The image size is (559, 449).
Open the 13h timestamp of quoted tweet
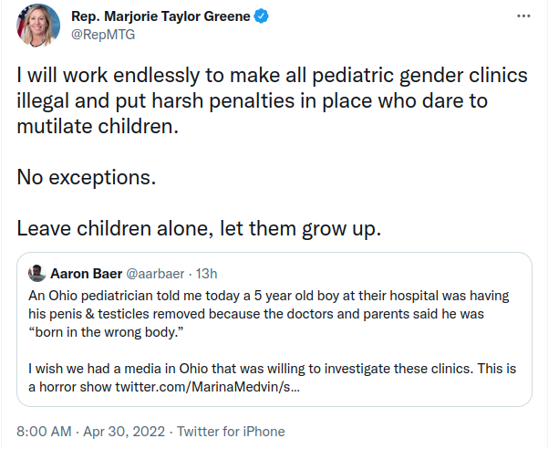206,274
